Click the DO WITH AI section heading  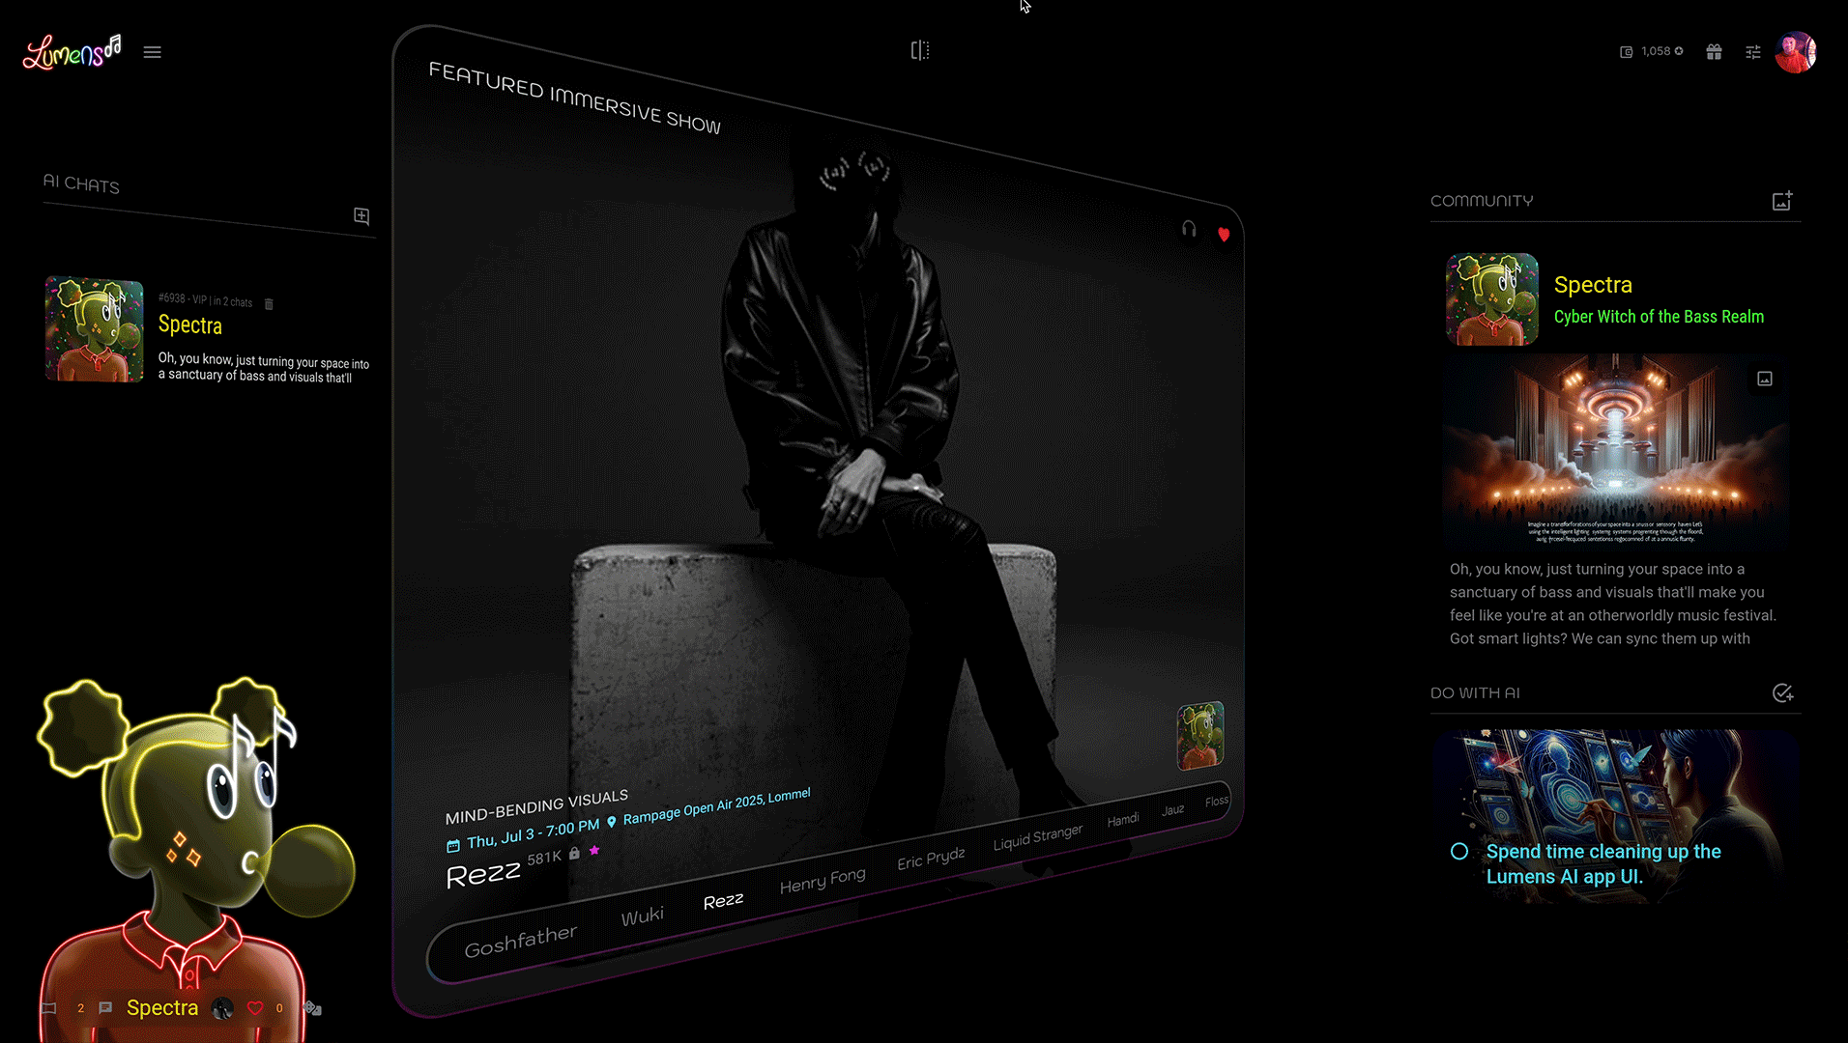tap(1475, 693)
